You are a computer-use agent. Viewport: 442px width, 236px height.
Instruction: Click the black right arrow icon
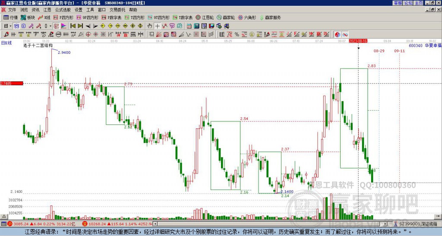[95, 26]
